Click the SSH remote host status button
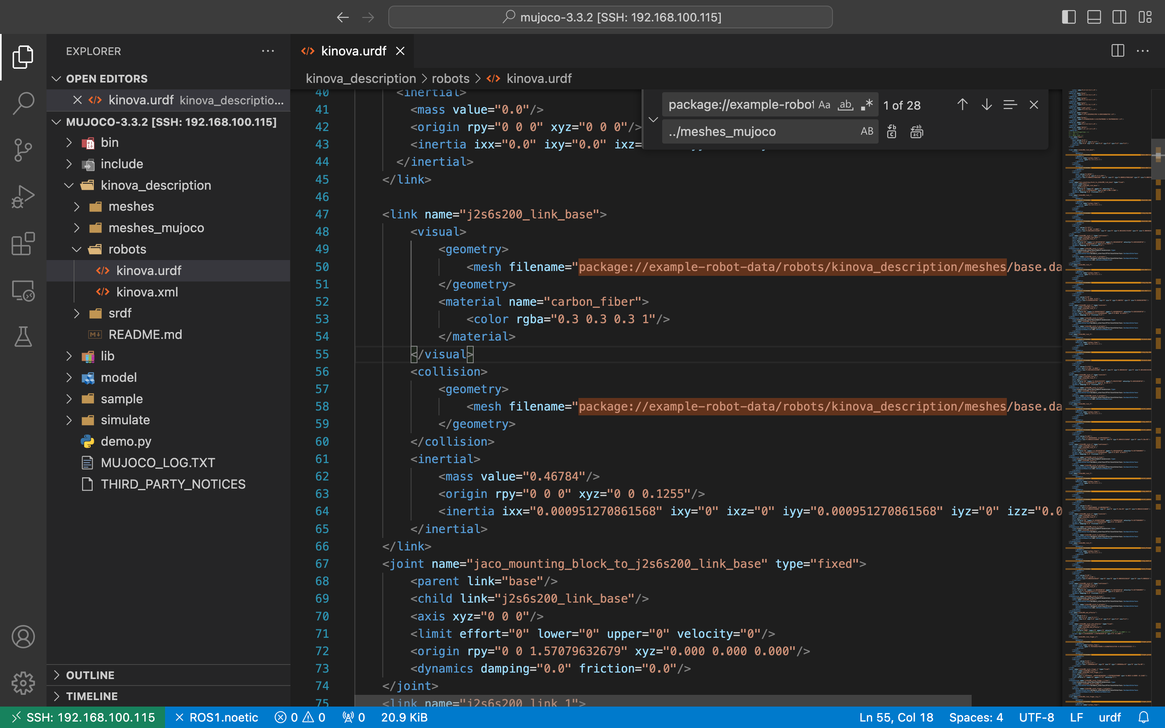 (83, 717)
